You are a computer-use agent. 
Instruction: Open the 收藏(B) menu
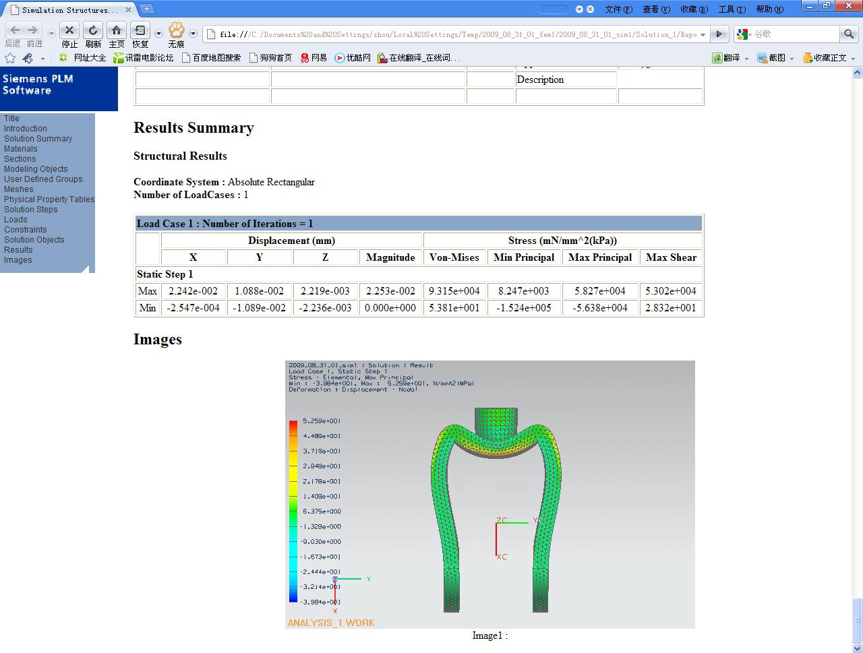694,9
